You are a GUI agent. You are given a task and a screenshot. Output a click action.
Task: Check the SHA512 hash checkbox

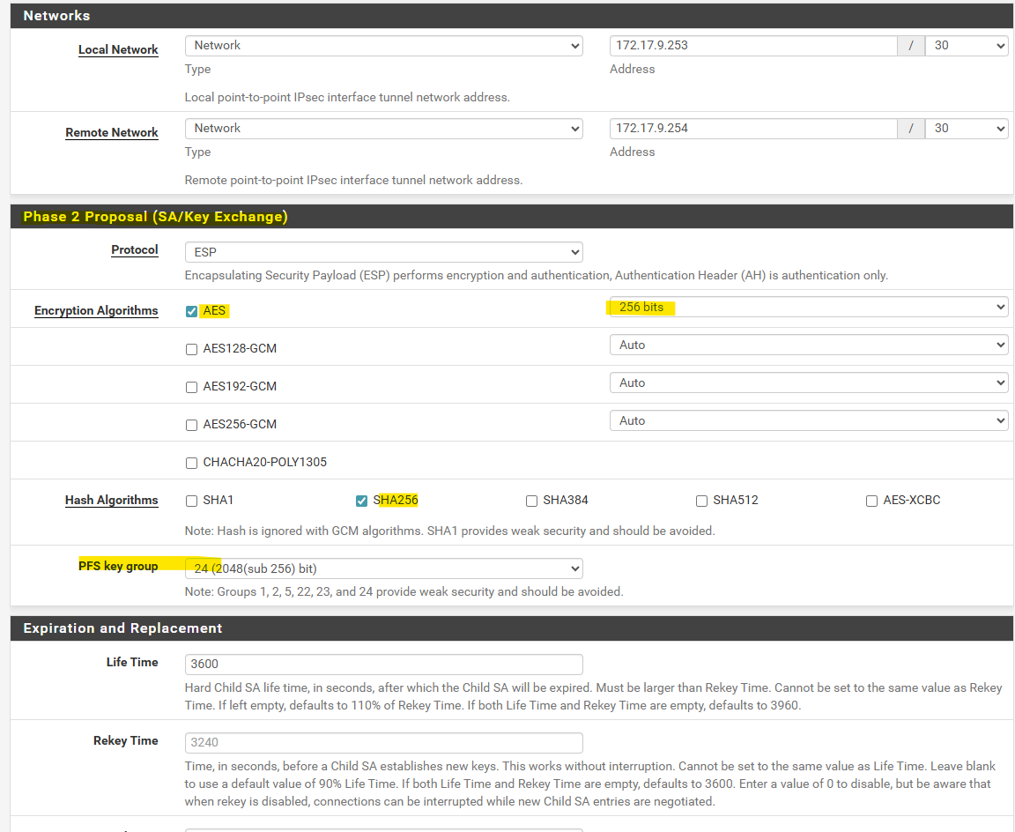coord(701,501)
